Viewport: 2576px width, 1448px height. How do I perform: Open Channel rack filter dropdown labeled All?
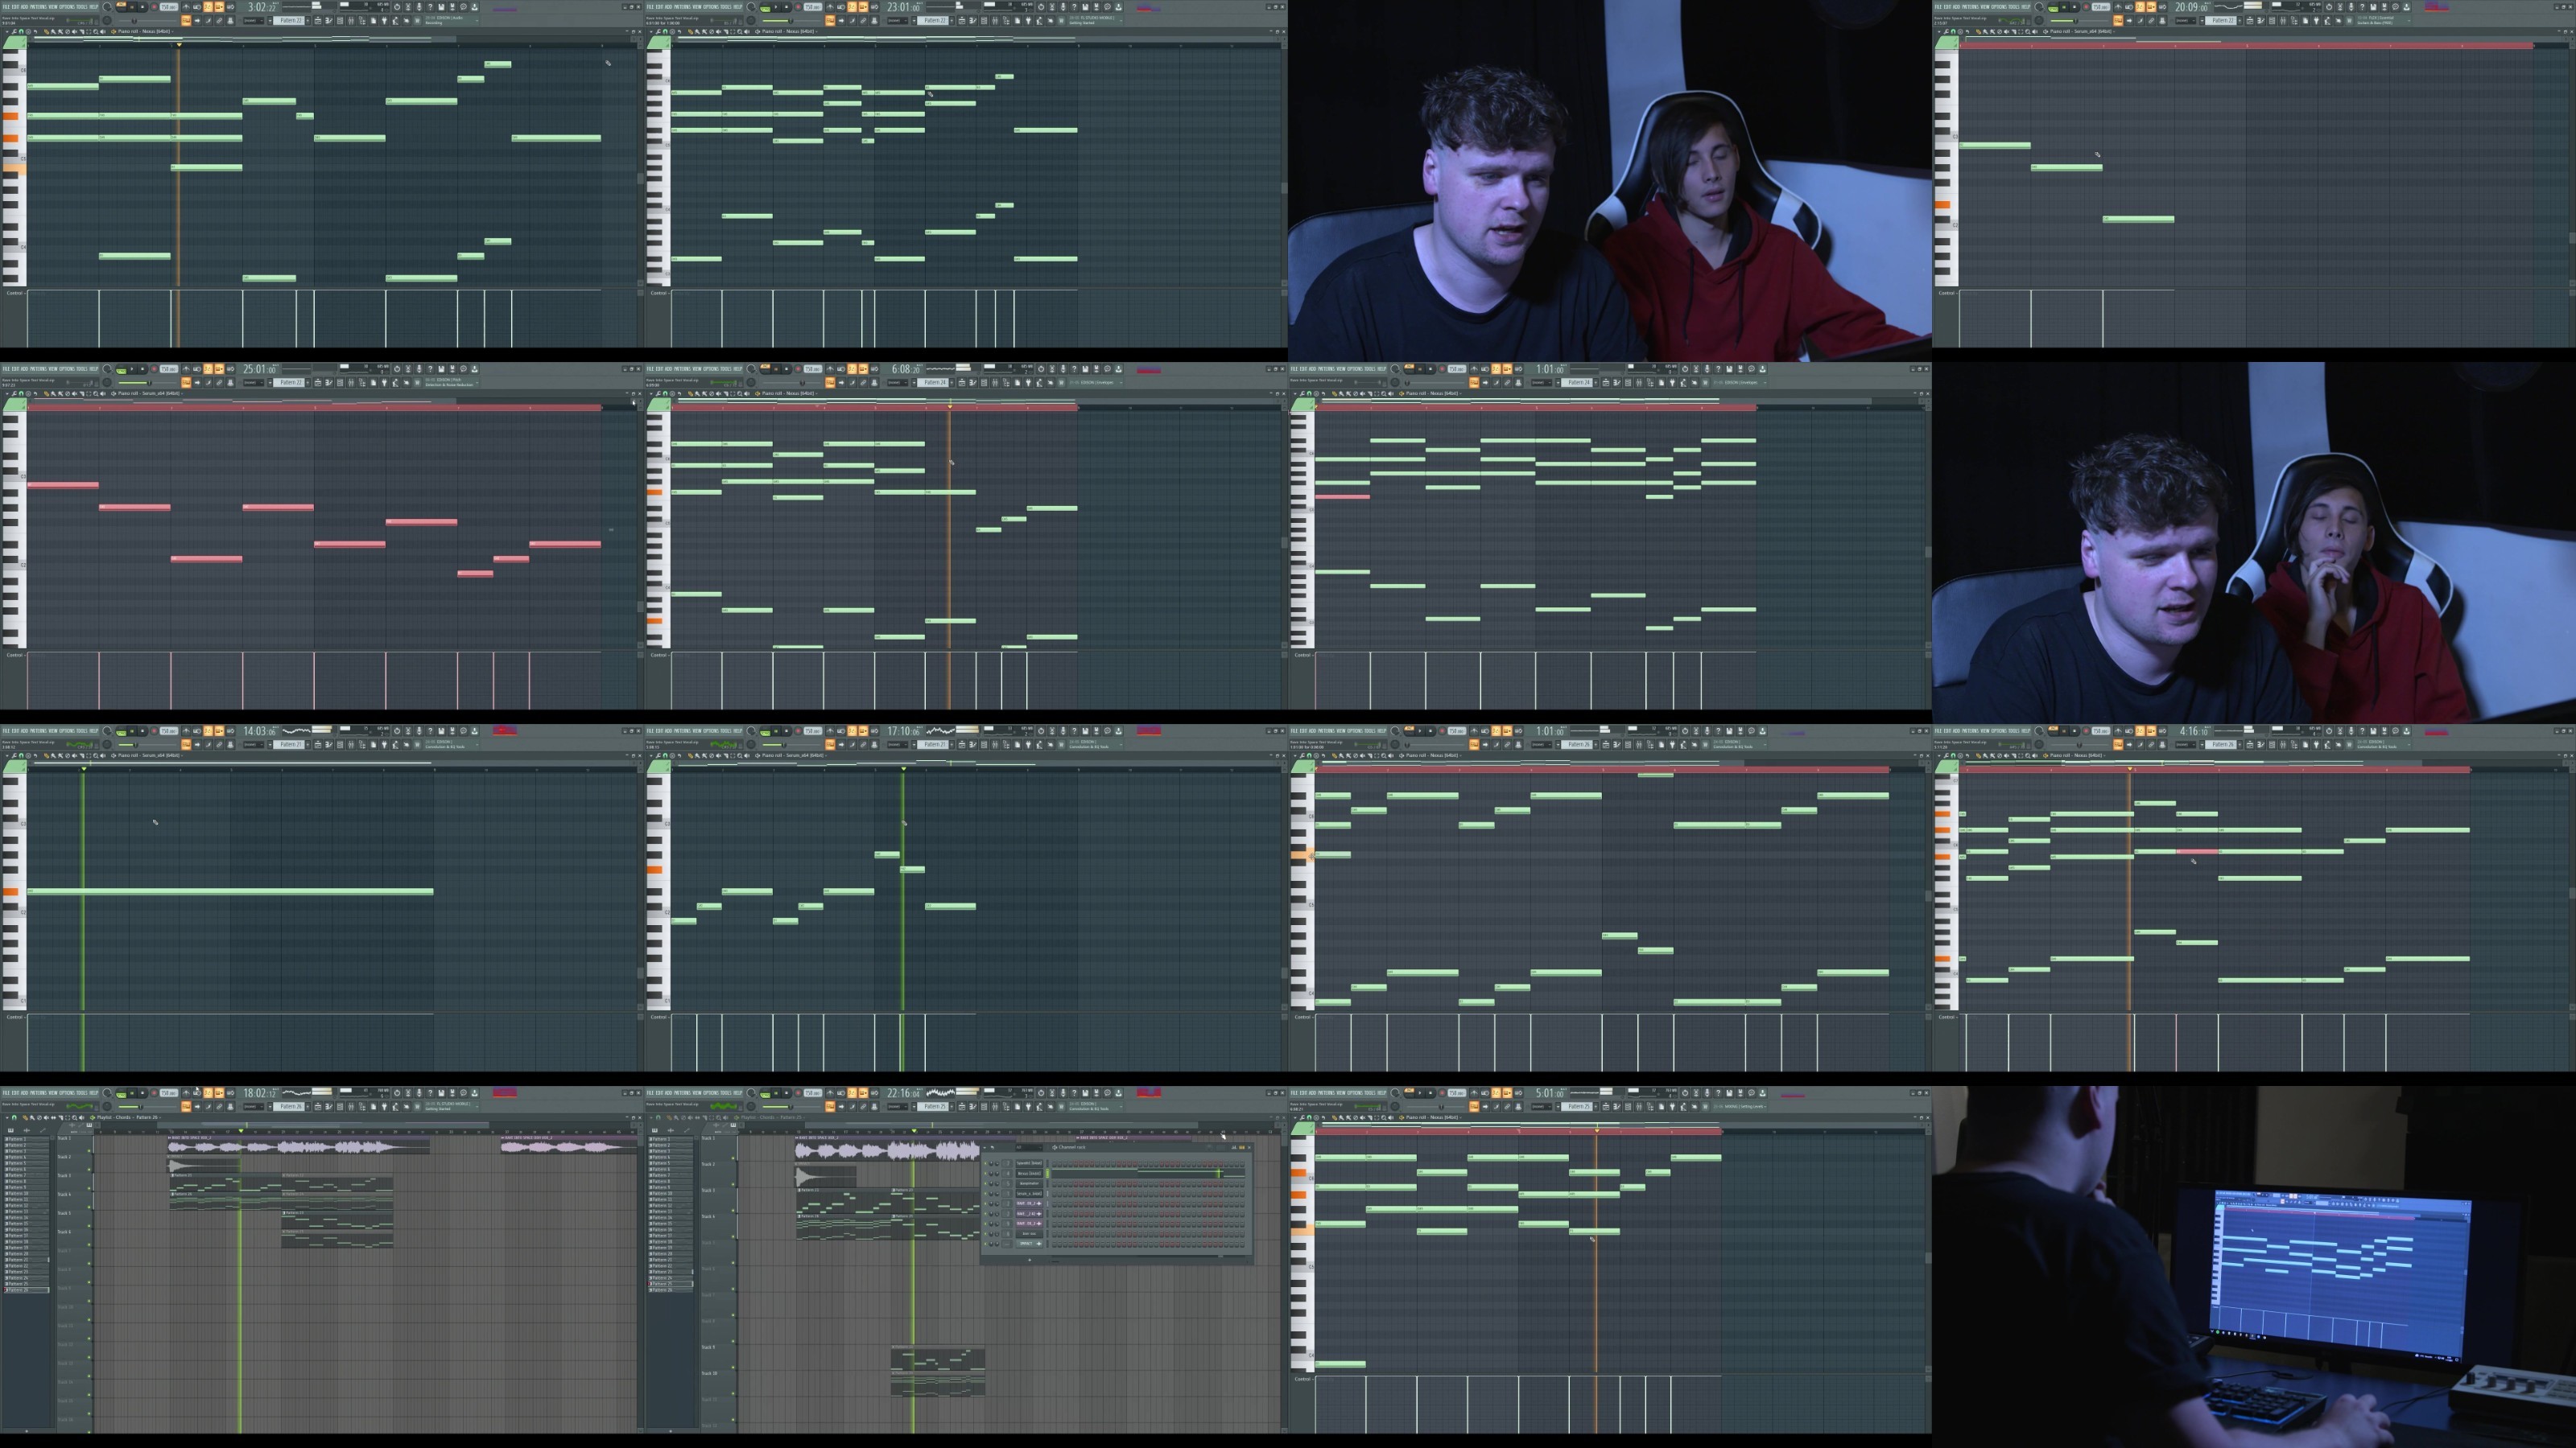point(1029,1148)
